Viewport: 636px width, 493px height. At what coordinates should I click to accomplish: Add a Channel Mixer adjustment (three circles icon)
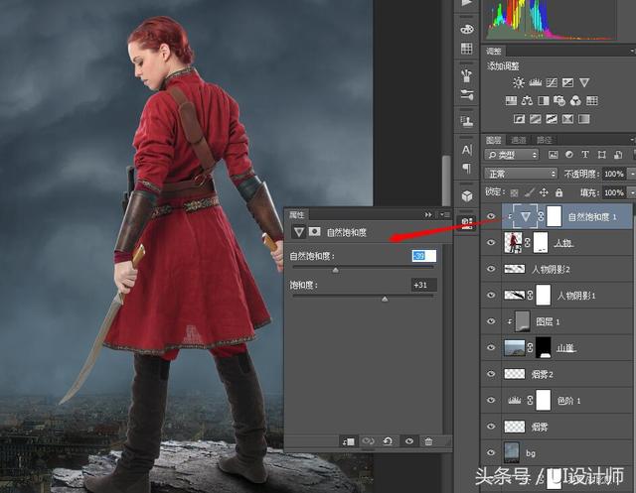[575, 100]
